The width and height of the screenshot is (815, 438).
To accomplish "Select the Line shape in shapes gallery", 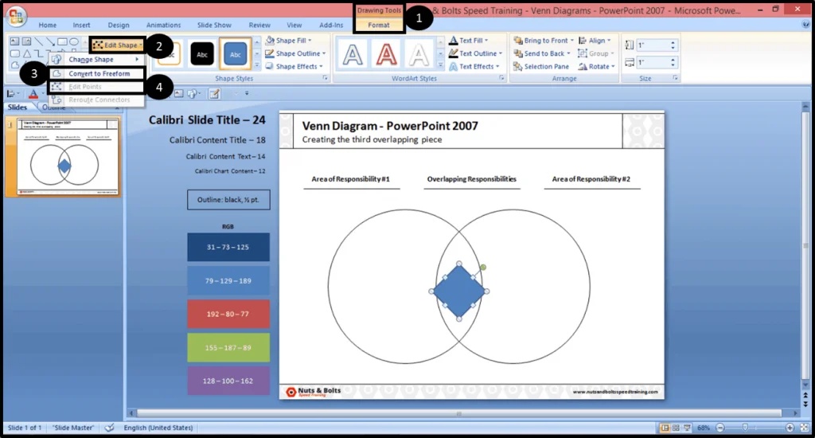I will tap(38, 41).
